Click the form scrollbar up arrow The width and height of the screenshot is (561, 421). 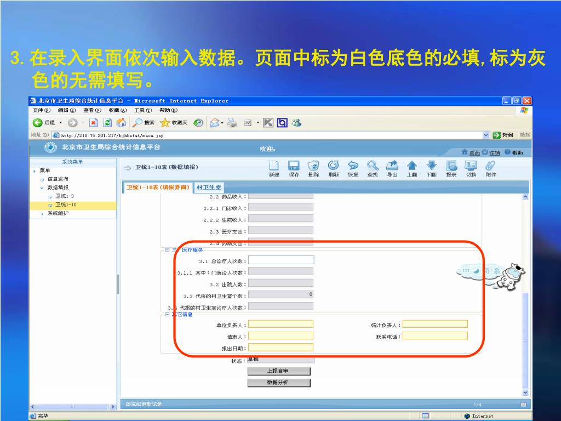pos(525,197)
